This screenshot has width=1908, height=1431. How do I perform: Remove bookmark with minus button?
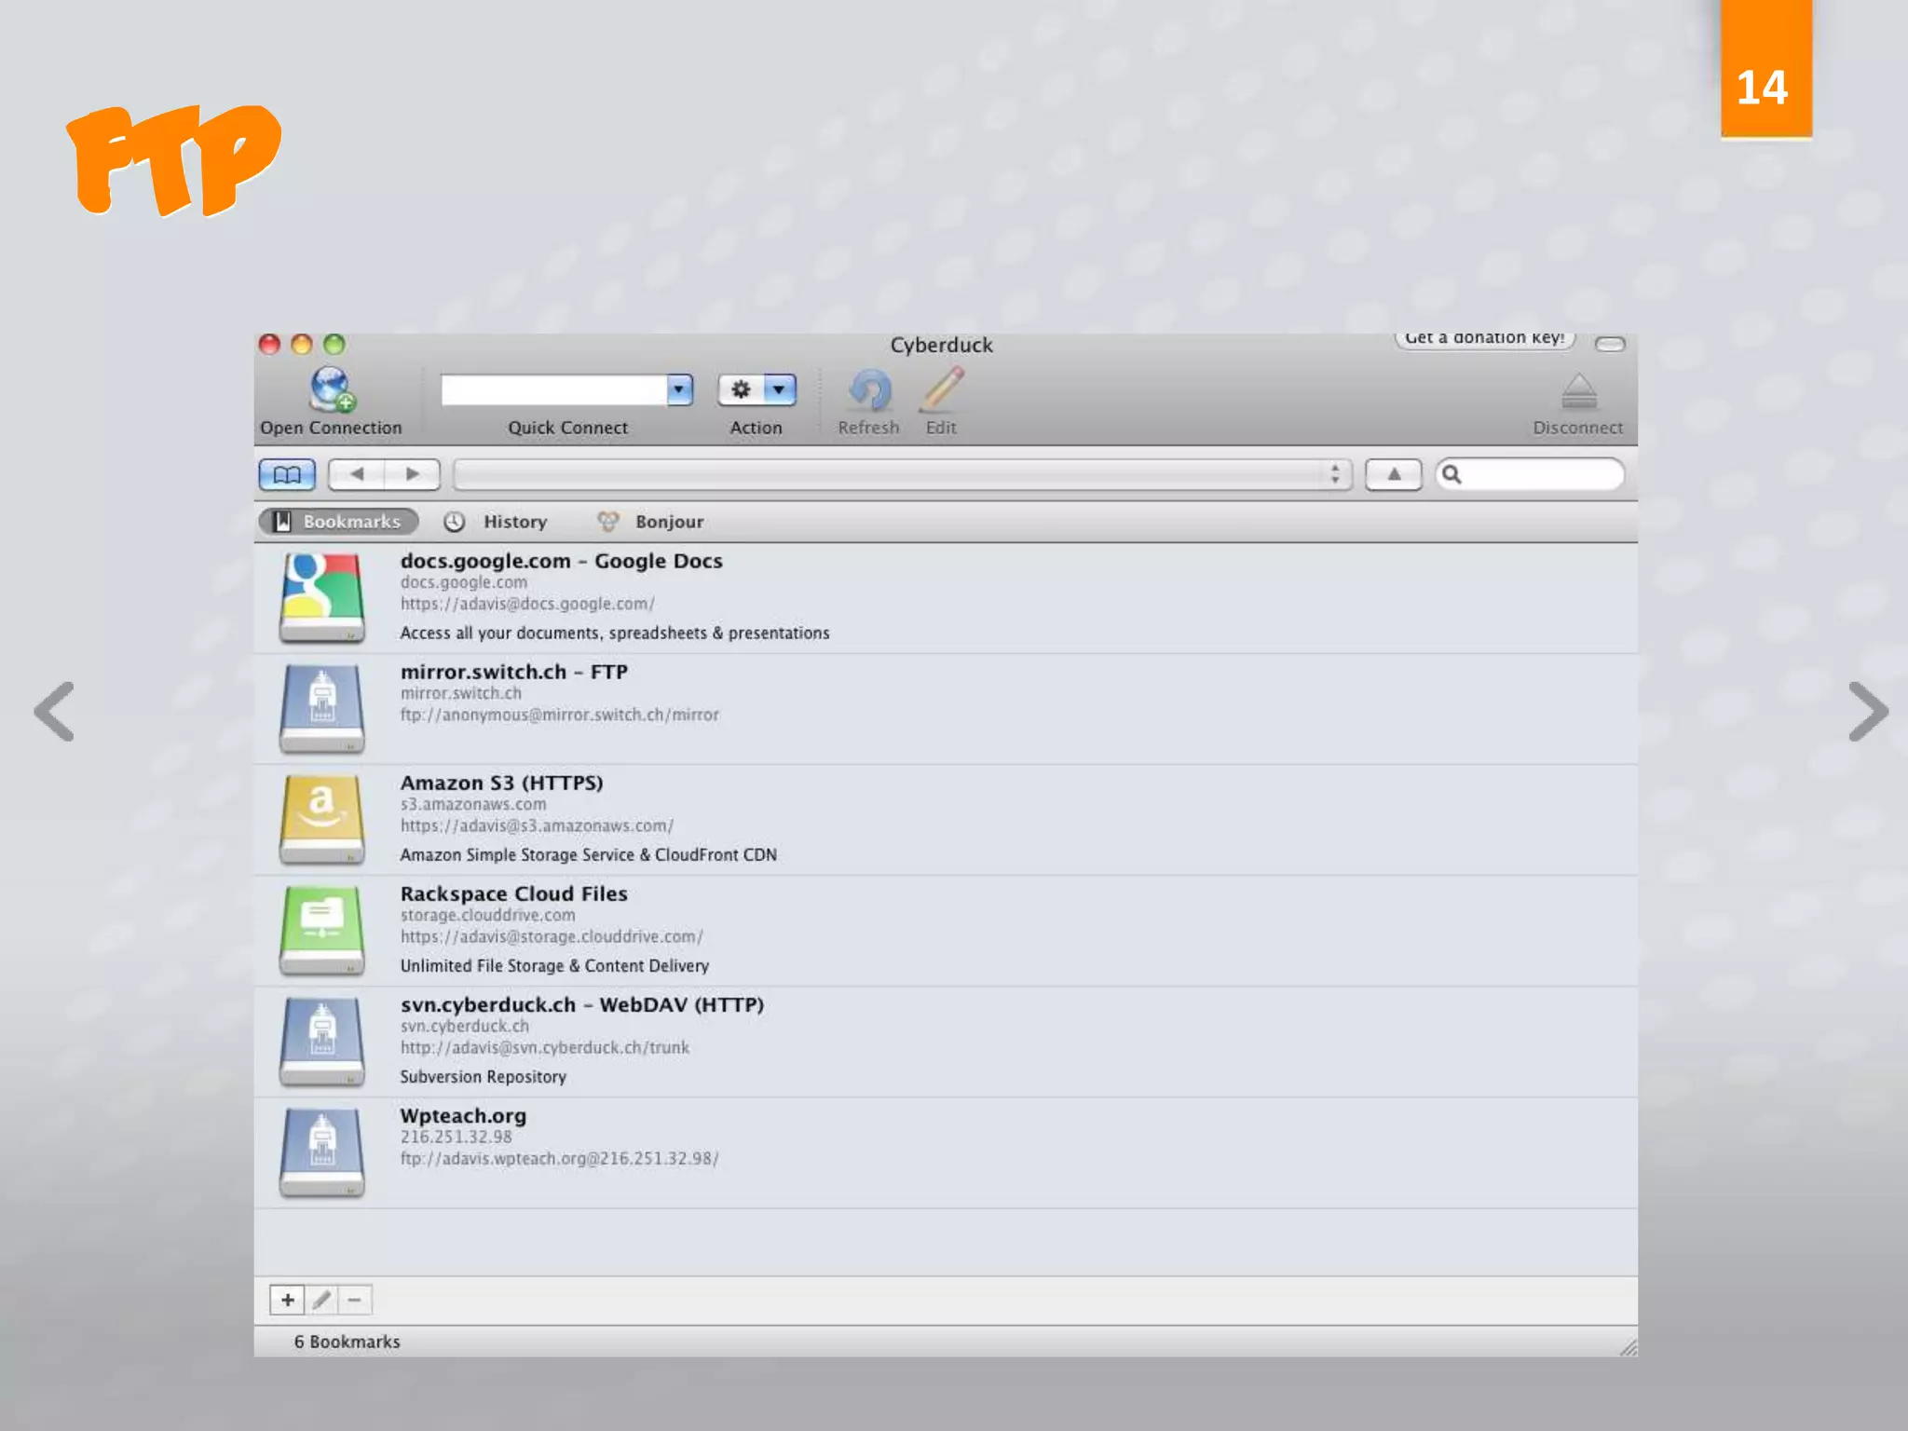[355, 1300]
